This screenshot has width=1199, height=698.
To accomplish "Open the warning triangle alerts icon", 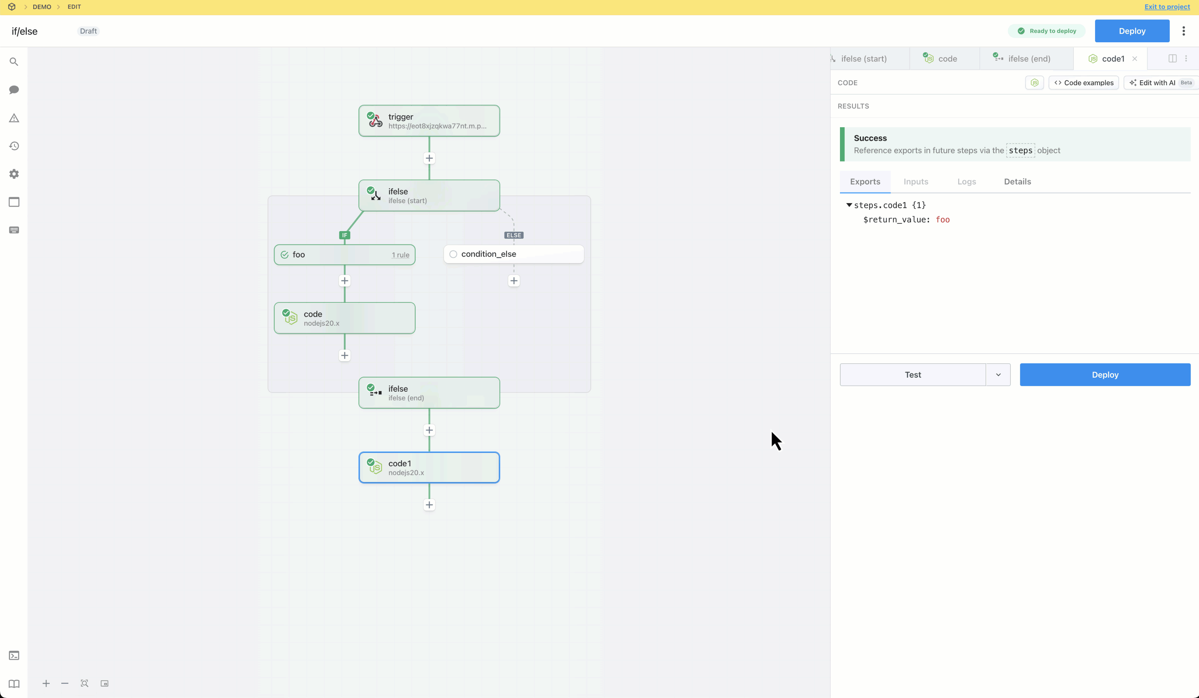I will click(x=14, y=118).
